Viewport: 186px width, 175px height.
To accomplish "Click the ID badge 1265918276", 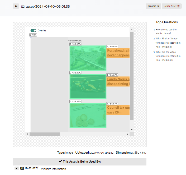I will tap(29, 168).
